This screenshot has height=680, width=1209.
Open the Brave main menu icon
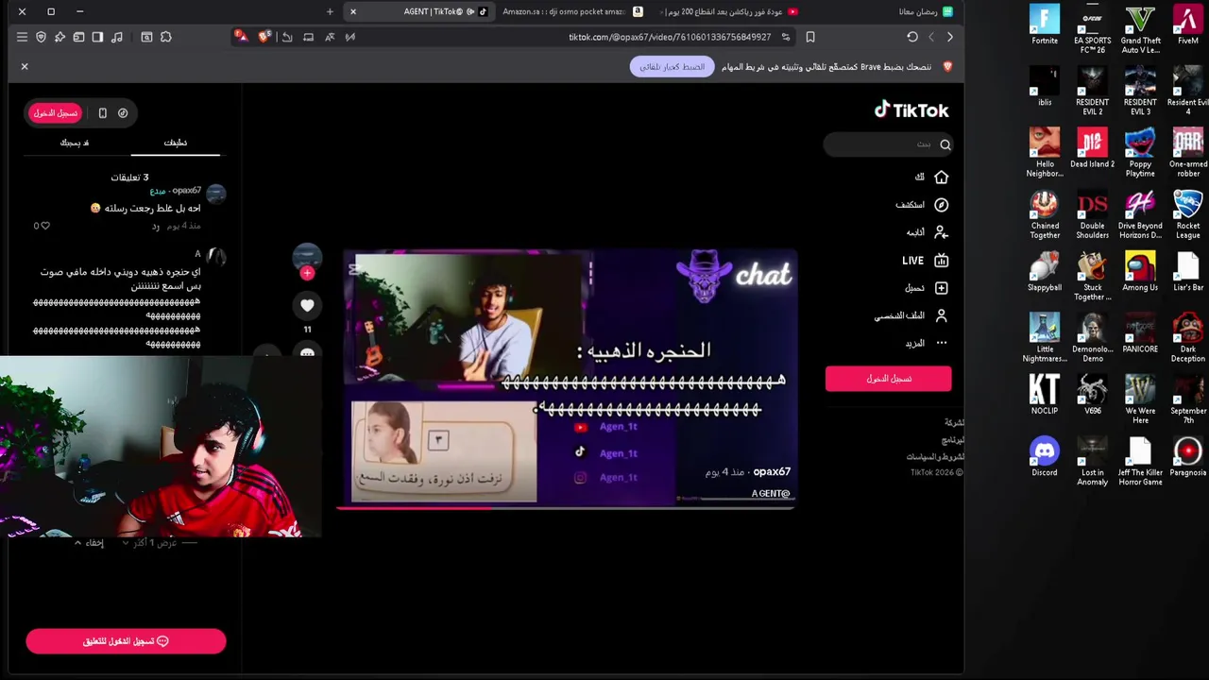[22, 37]
